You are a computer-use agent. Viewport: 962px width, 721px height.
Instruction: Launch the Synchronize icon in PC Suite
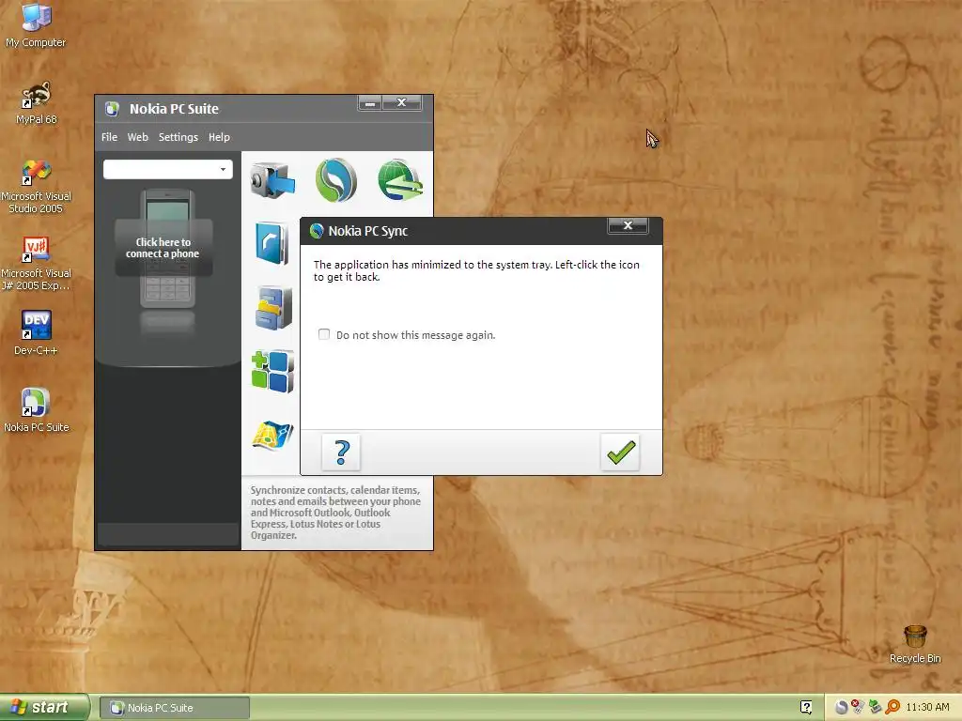pos(335,180)
